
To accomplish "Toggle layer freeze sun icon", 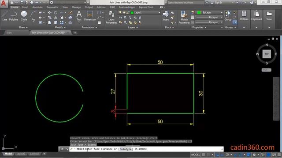I will (124, 13).
